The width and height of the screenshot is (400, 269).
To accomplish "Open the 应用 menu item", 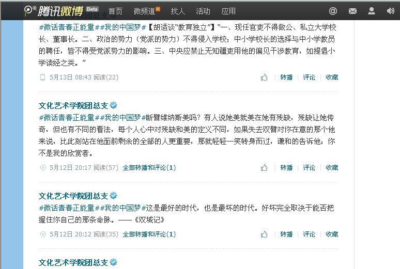I will [x=228, y=11].
